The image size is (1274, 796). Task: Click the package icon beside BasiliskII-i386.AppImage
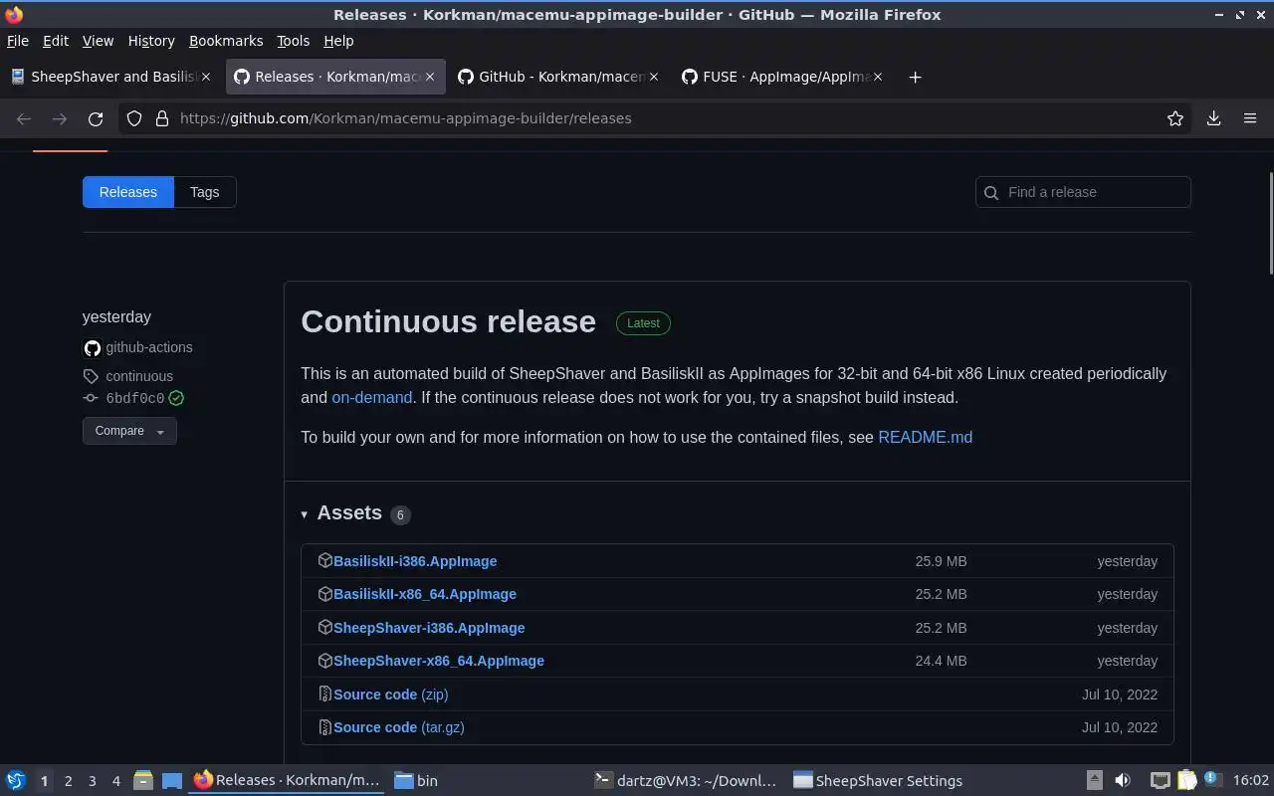324,560
